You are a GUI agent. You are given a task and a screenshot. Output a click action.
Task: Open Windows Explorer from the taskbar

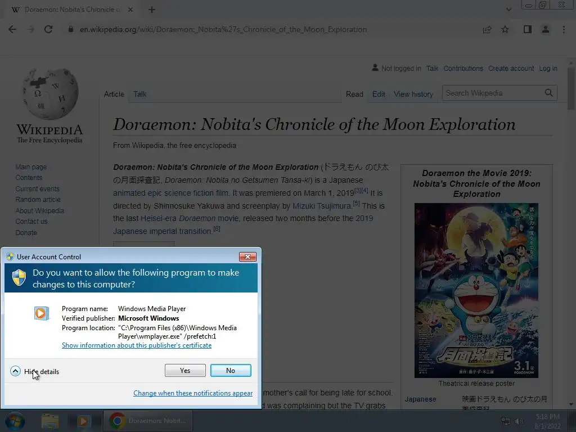(50, 421)
